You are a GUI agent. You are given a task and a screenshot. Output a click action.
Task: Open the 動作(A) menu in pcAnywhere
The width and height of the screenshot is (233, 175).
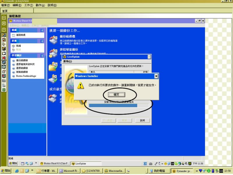[40, 5]
